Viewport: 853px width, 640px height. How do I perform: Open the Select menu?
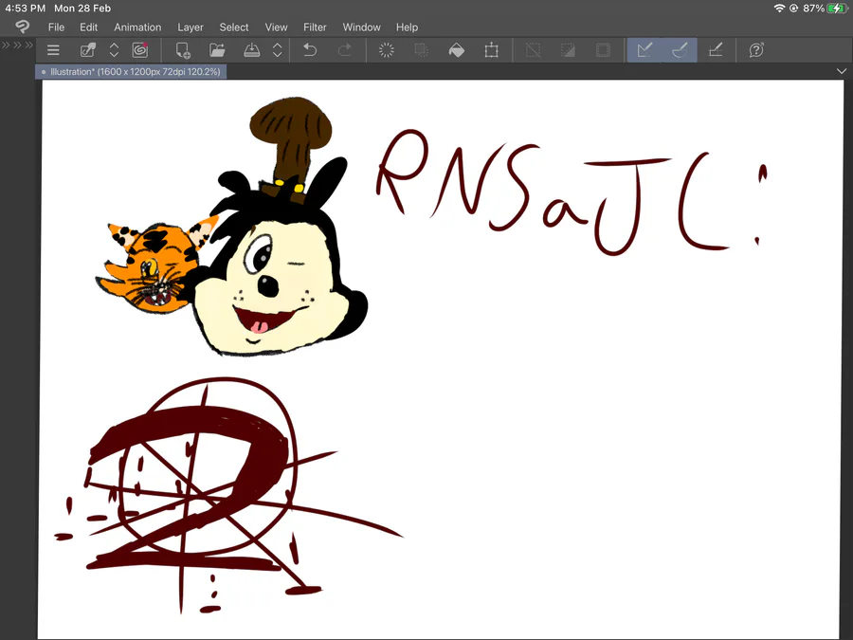(x=234, y=27)
